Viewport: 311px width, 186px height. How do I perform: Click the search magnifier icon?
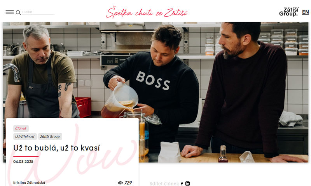tap(18, 12)
